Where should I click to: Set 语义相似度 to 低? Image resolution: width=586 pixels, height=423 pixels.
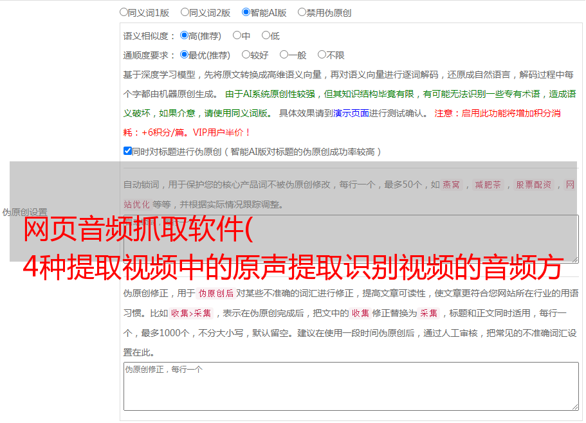tap(266, 35)
